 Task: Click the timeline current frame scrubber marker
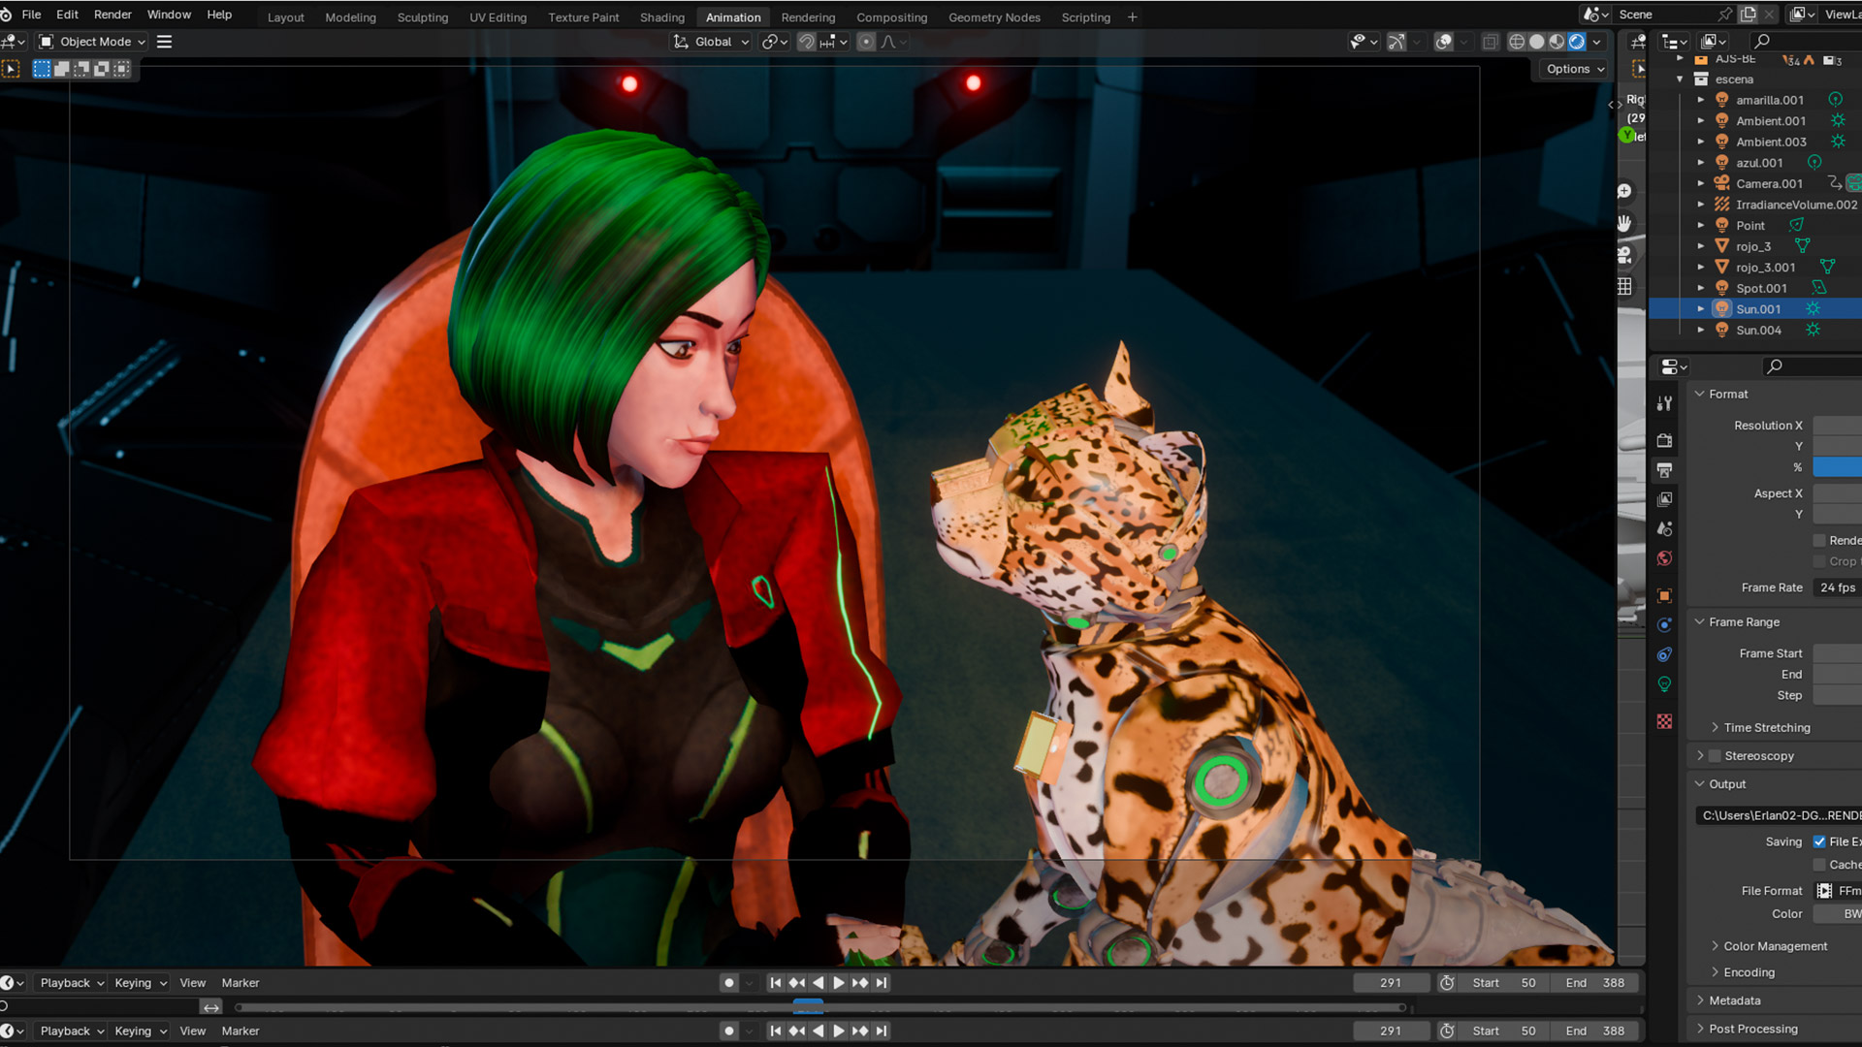point(808,1007)
